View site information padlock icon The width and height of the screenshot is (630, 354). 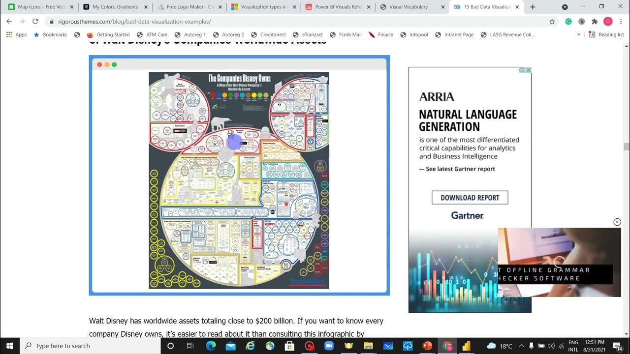point(52,22)
